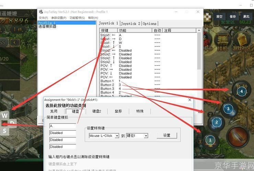Image resolution: width=254 pixels, height=171 pixels.
Task: Select the Button 2 row
Action: click(x=148, y=85)
